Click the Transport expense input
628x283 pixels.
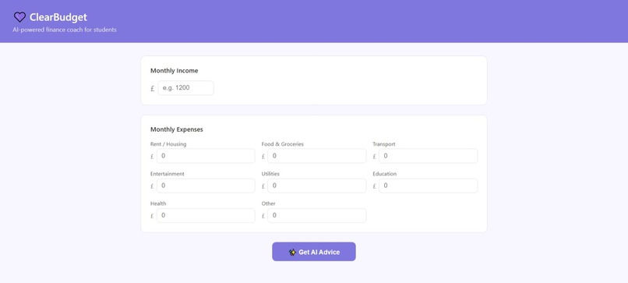pyautogui.click(x=428, y=156)
